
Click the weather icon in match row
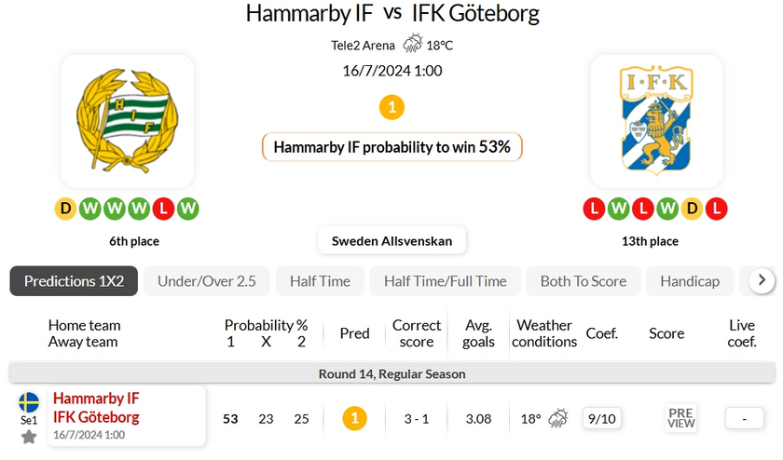click(x=559, y=418)
